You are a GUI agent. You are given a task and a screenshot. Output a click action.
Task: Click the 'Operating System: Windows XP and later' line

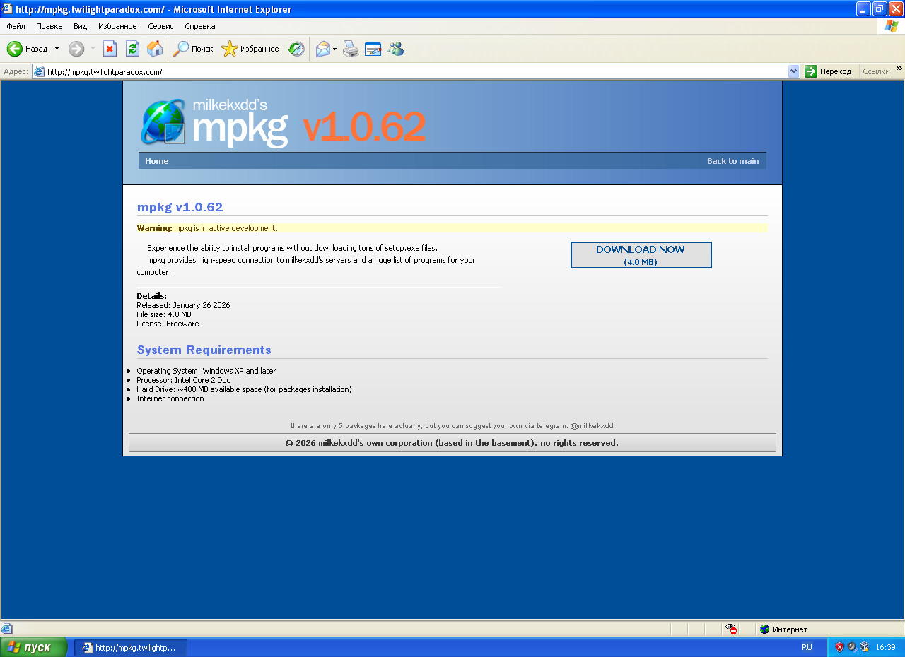[x=206, y=371]
